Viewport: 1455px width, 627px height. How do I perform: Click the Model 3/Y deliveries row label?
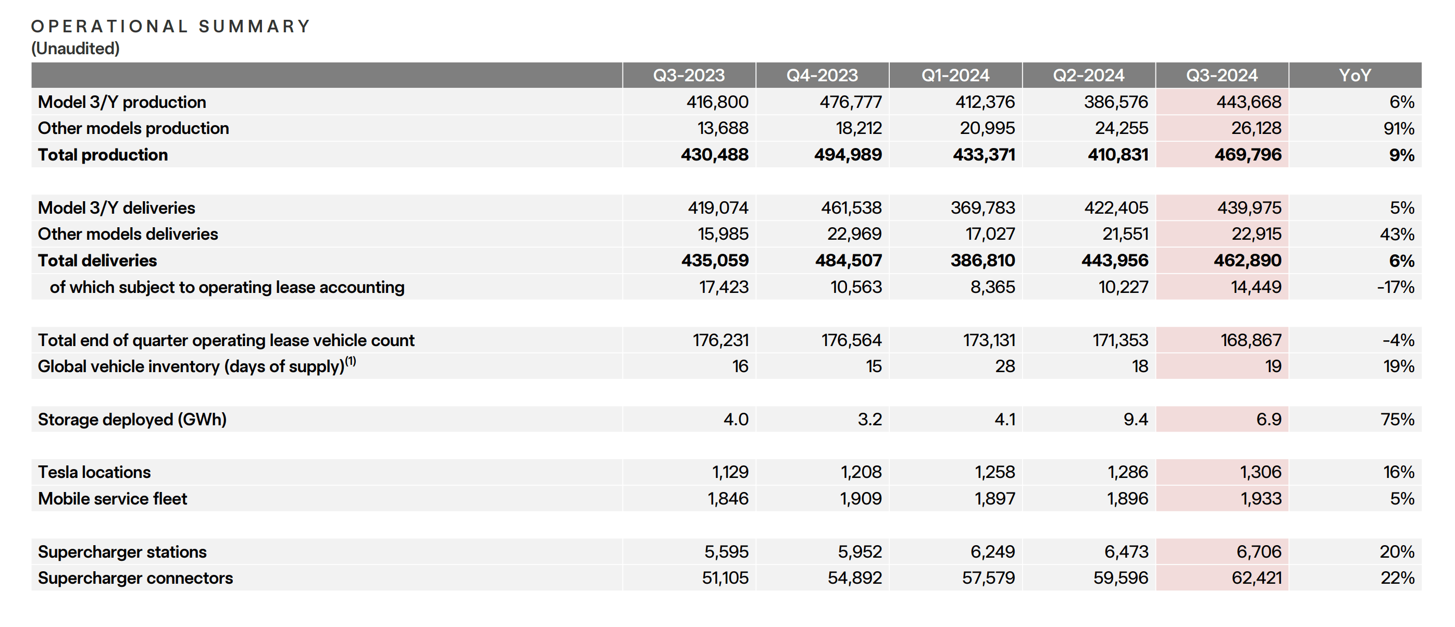tap(116, 207)
